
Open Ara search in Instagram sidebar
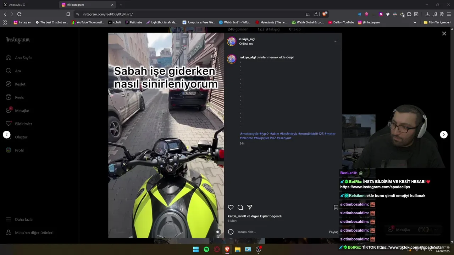(13, 71)
